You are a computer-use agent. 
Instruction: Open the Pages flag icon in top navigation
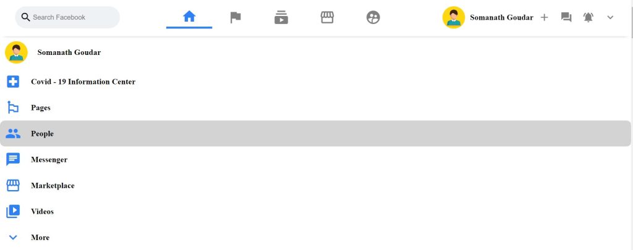click(x=236, y=17)
